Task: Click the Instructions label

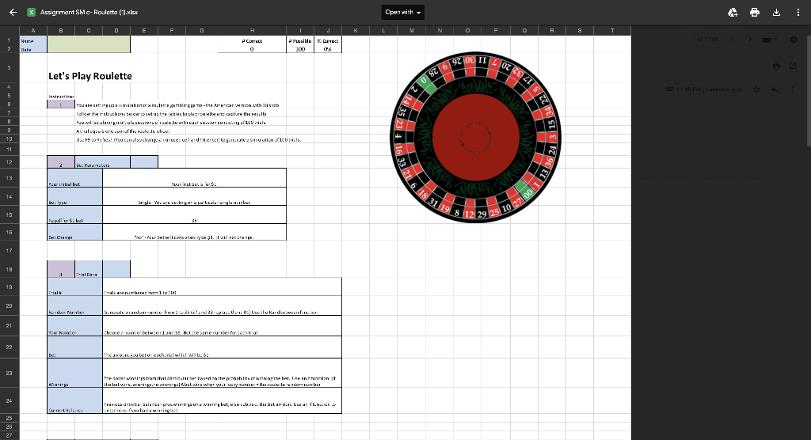Action: 61,97
